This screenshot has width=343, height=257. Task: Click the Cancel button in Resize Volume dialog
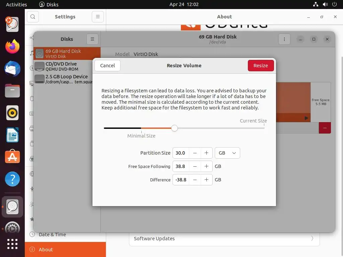pos(108,66)
